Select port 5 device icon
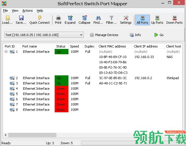This screenshot has height=146, width=186. [x=12, y=94]
